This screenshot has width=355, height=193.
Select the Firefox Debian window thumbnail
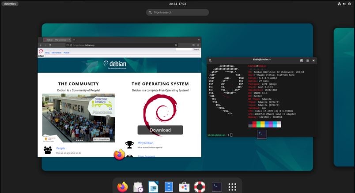(x=119, y=97)
